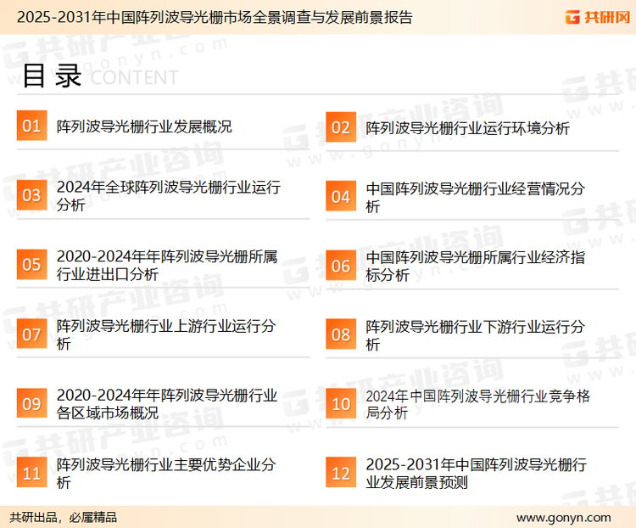636x528 pixels.
Task: Select the orange 03 number badge
Action: [31, 195]
